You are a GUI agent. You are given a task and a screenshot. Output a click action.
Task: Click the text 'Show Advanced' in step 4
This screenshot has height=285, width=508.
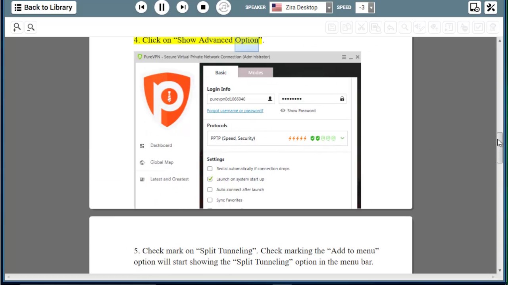tap(205, 40)
